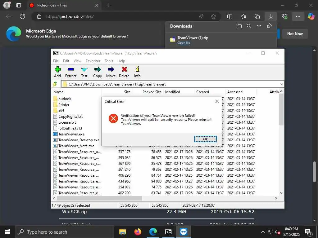Image resolution: width=318 pixels, height=238 pixels.
Task: Open Edge Settings and more menu
Action: (298, 16)
